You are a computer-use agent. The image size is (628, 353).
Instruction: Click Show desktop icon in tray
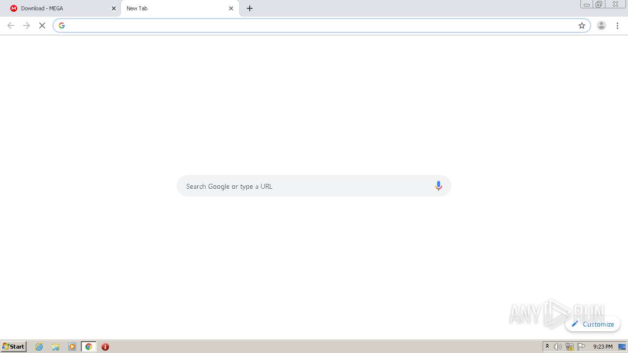(x=622, y=347)
